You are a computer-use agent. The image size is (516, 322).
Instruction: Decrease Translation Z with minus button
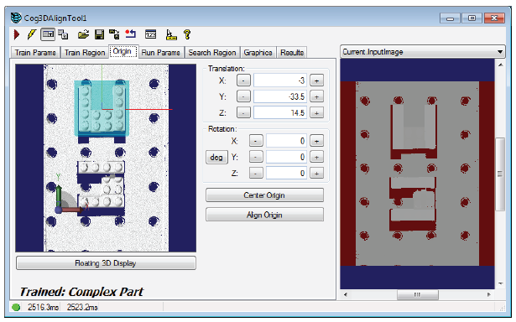click(x=243, y=112)
